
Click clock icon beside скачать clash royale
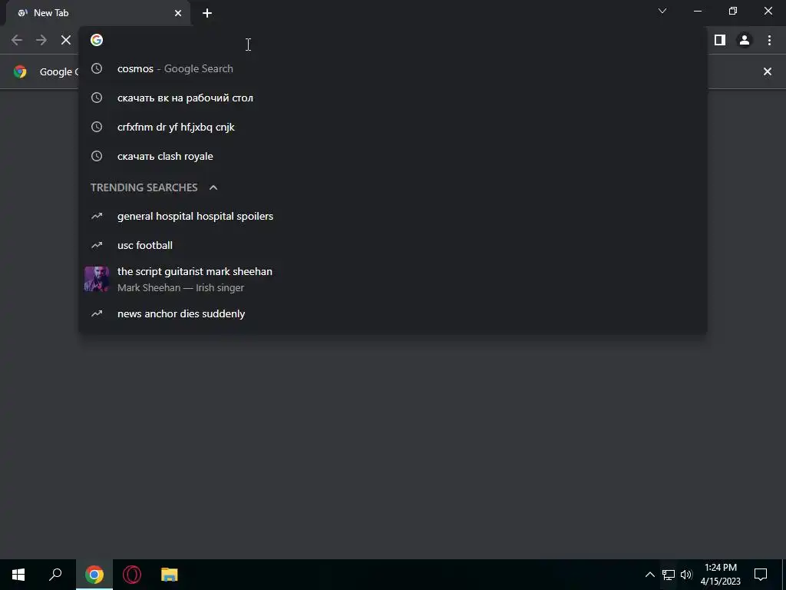(x=97, y=156)
